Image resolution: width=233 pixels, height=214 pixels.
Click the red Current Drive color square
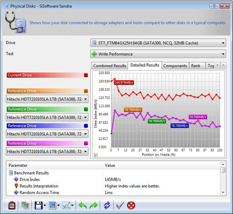pos(86,75)
